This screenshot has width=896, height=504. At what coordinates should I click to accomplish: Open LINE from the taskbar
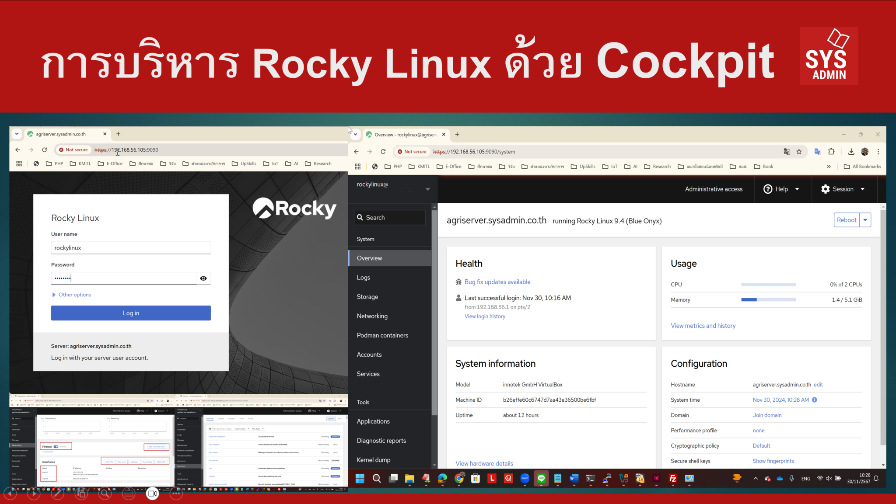541,479
